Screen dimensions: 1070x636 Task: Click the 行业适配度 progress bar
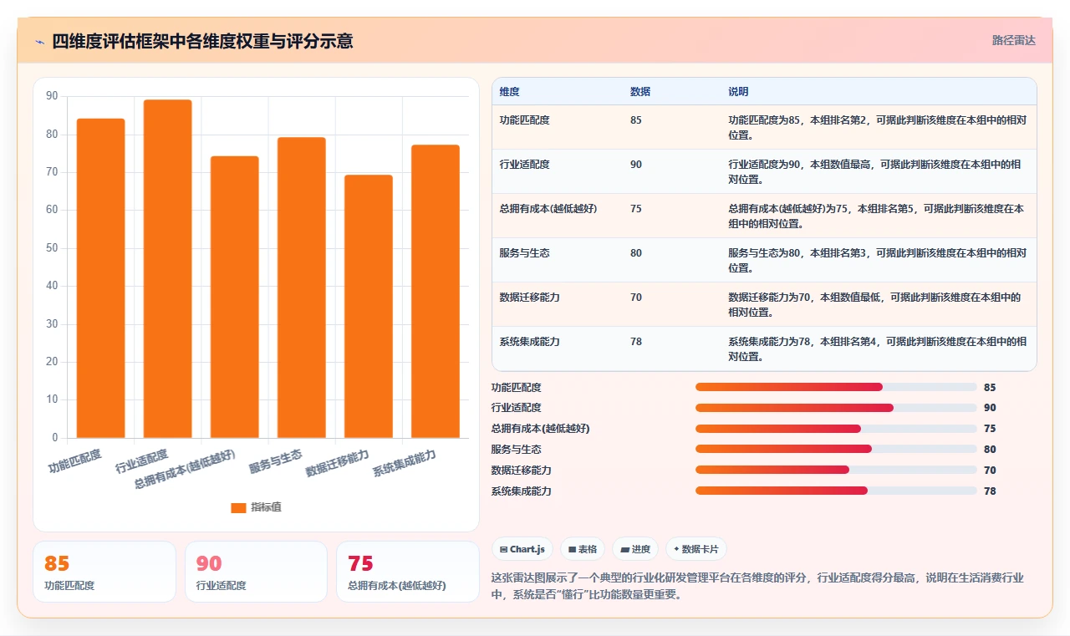(836, 408)
